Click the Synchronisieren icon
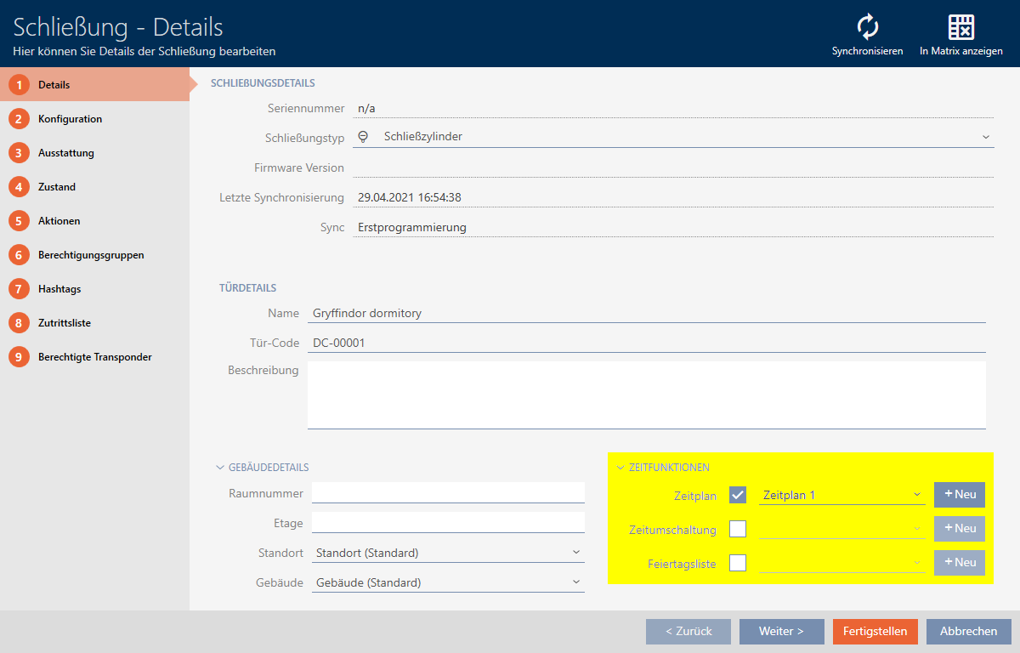Viewport: 1020px width, 653px height. point(867,27)
